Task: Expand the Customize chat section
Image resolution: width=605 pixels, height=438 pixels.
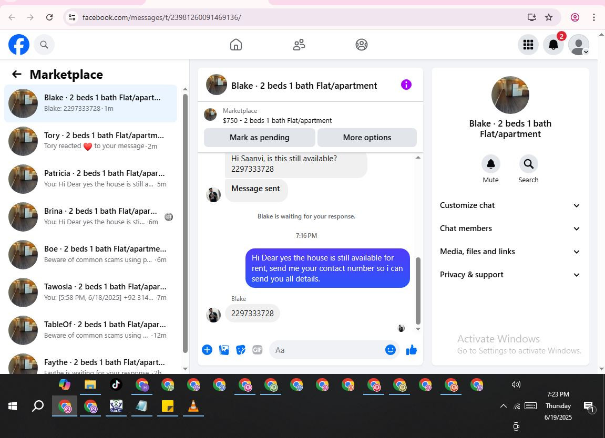Action: 510,205
